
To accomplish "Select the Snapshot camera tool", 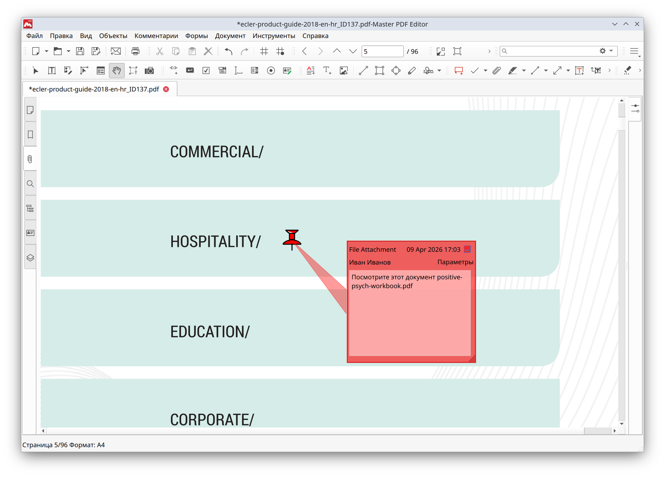I will 149,70.
